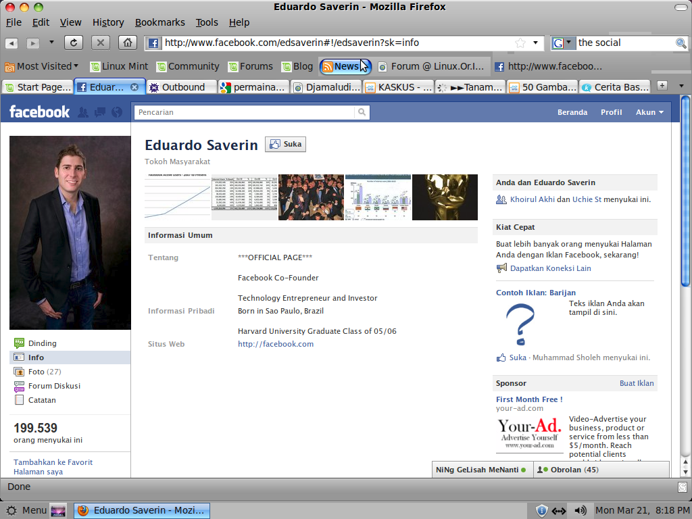Open the golden statue photo thumbnail
Viewport: 692px width, 519px height.
pyautogui.click(x=445, y=197)
